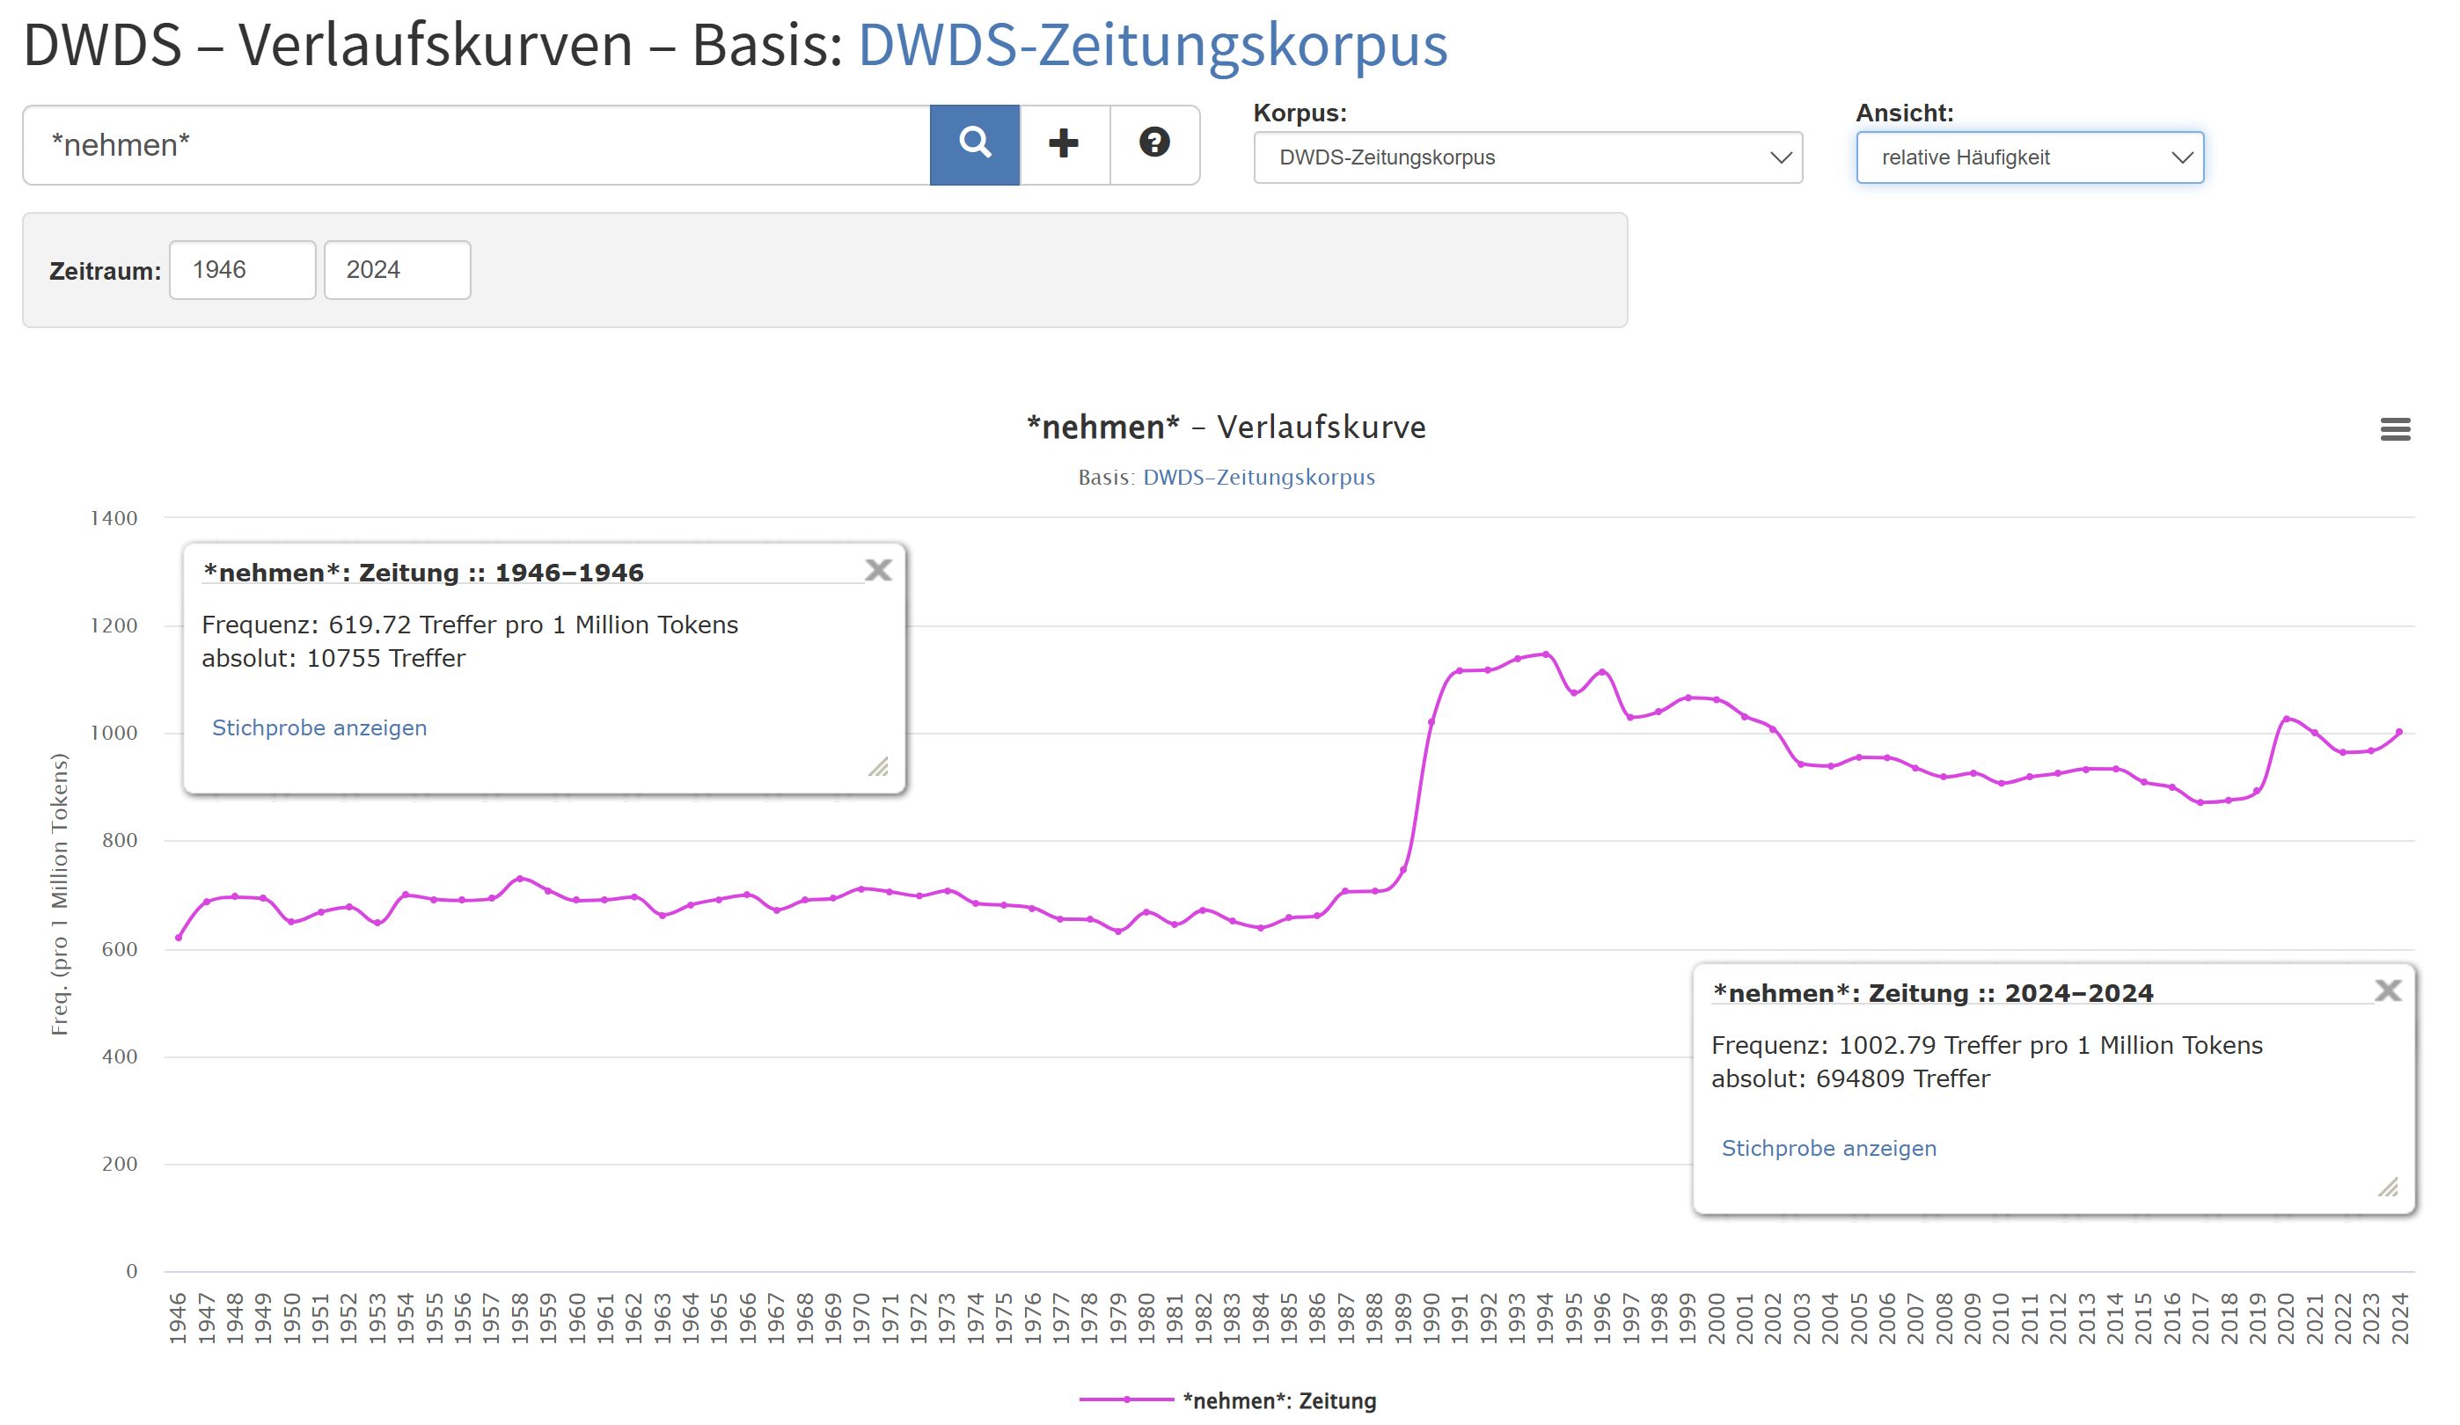The width and height of the screenshot is (2460, 1425).
Task: Close the 1946–1946 tooltip popup
Action: 877,570
